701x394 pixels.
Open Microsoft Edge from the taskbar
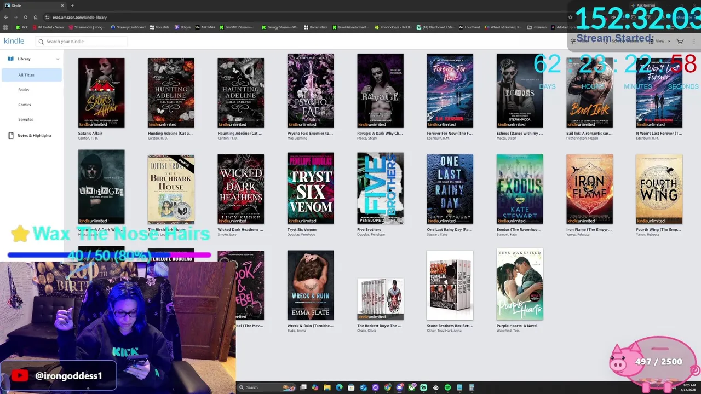[x=339, y=387]
